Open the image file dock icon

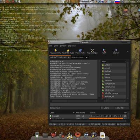103,135
